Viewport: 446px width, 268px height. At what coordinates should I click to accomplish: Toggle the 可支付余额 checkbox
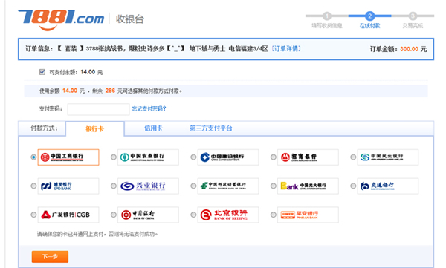[42, 72]
